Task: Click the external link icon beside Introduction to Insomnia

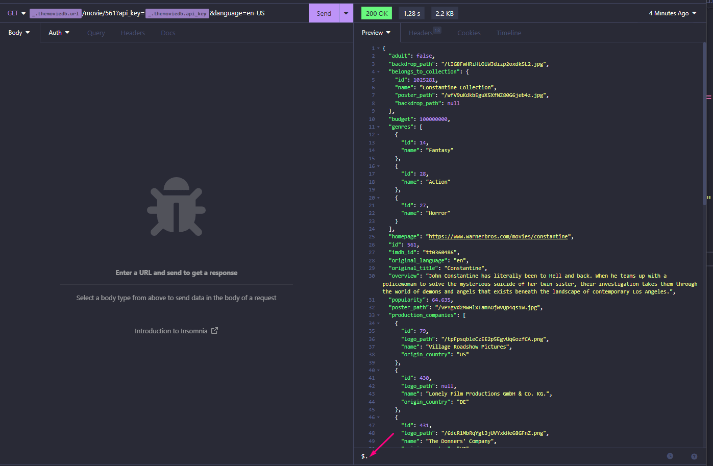Action: point(214,331)
